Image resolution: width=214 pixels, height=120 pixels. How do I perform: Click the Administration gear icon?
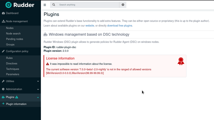coord(3,89)
